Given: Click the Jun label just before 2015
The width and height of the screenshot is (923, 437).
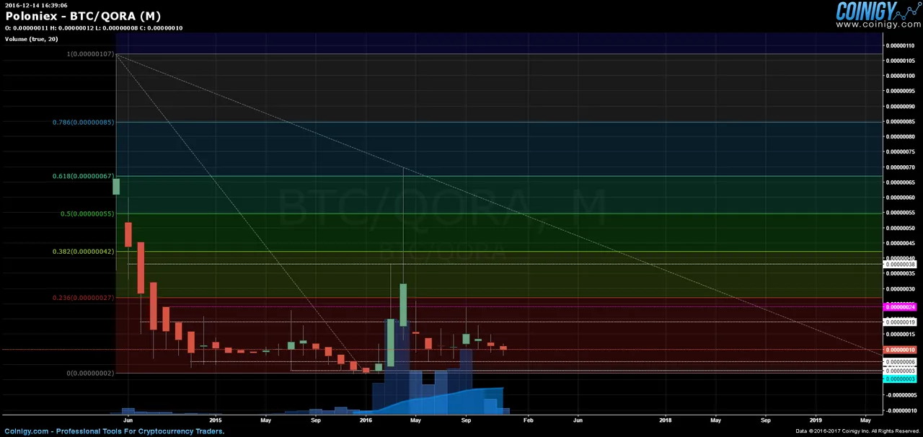Looking at the screenshot, I should point(128,420).
